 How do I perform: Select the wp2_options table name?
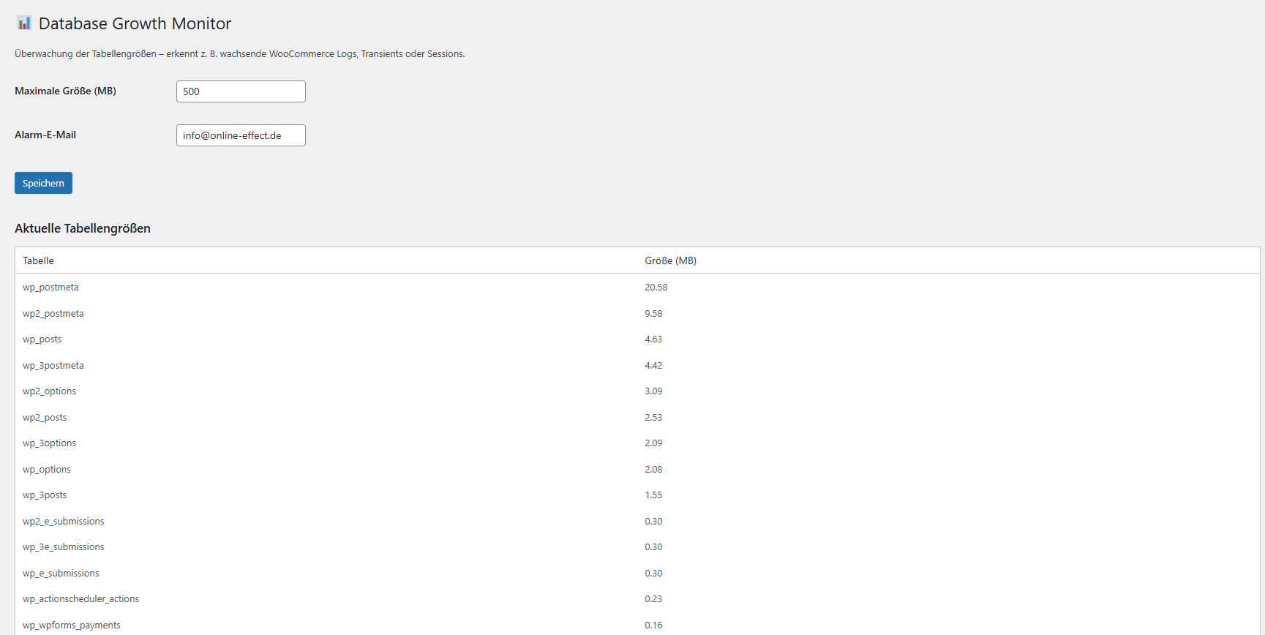(49, 391)
